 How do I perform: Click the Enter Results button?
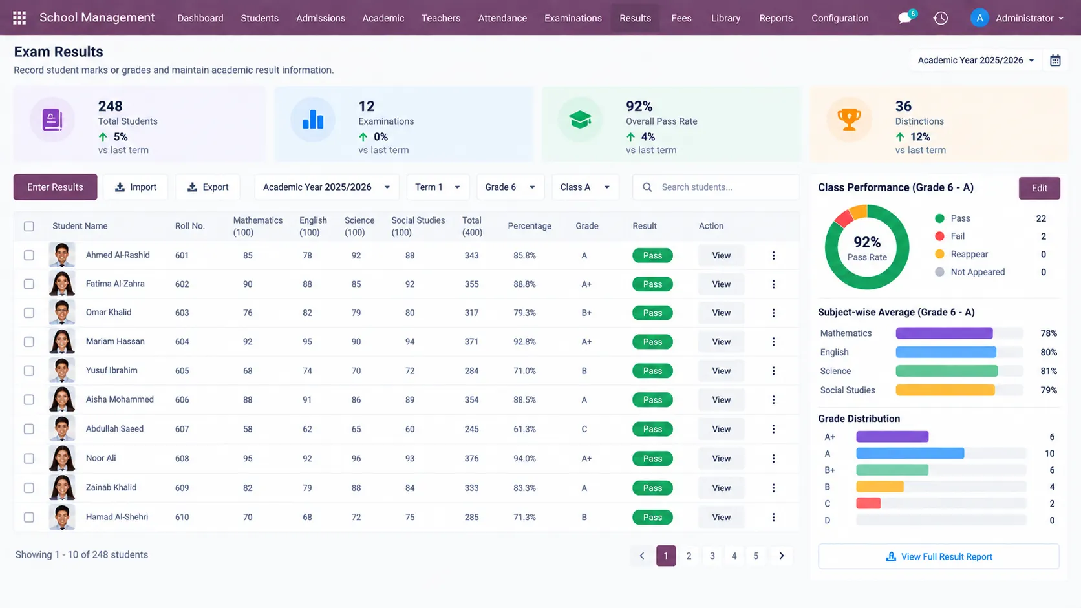coord(55,187)
